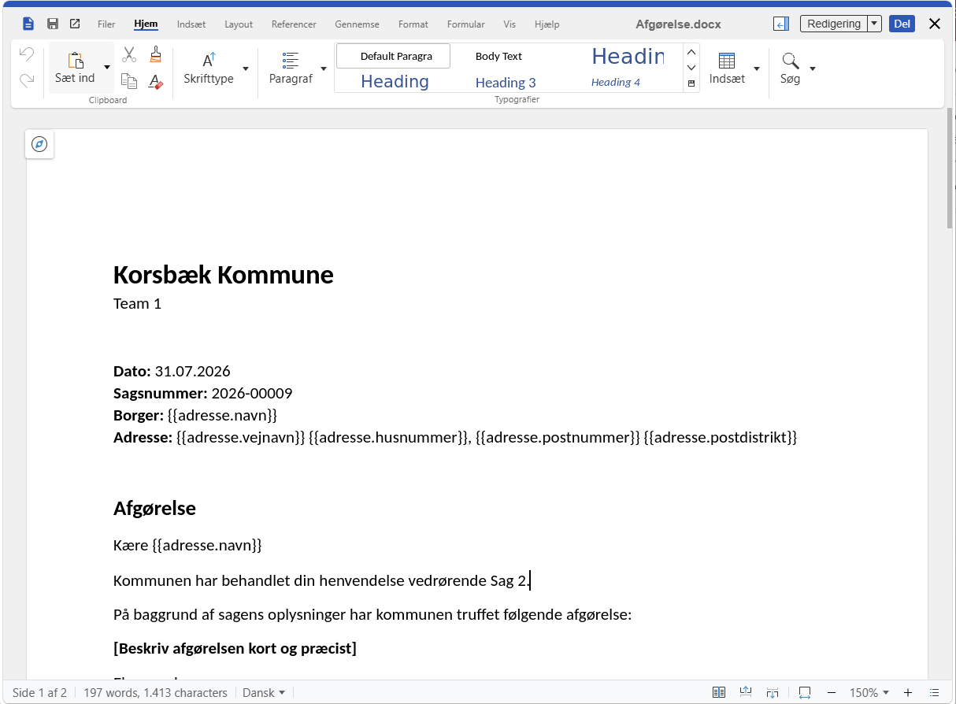The width and height of the screenshot is (956, 704).
Task: Undo the last action
Action: coord(27,54)
